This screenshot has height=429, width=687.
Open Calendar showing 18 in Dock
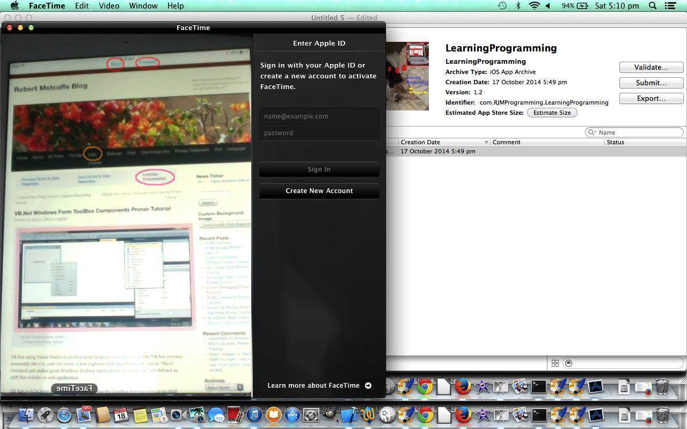click(121, 415)
